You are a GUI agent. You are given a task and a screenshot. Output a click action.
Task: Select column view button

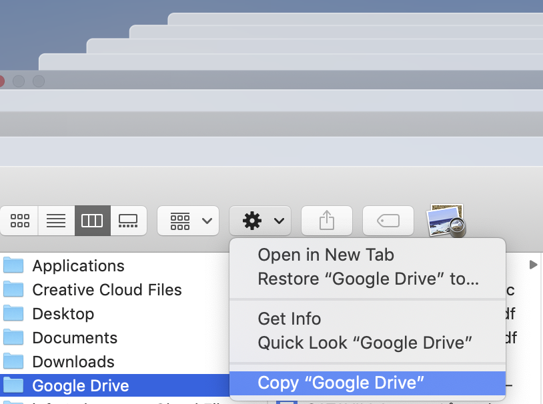(92, 221)
